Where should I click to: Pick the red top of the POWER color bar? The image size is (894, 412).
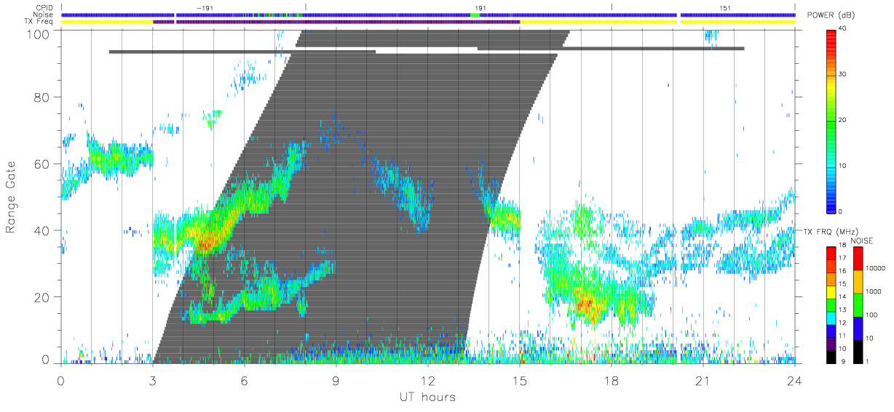pyautogui.click(x=832, y=34)
